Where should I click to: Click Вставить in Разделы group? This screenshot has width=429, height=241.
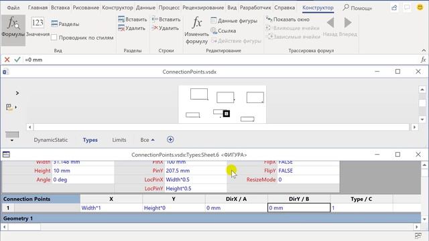[133, 19]
